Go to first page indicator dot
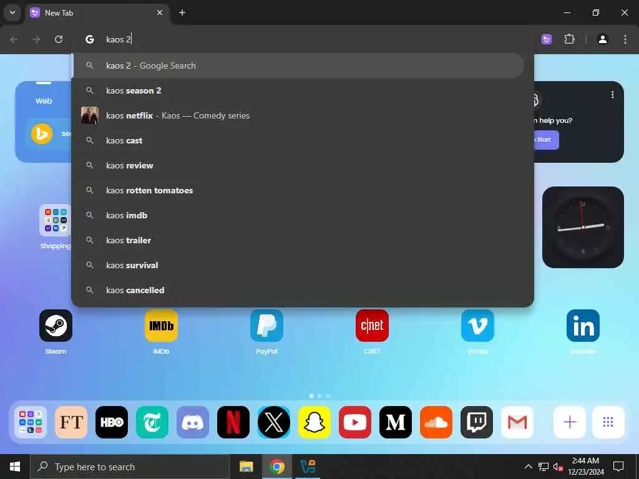The image size is (639, 479). (x=311, y=396)
